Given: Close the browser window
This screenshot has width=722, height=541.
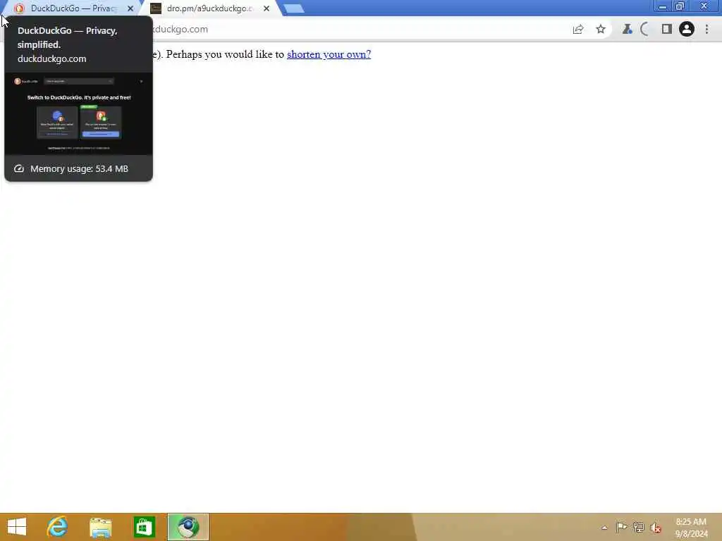Looking at the screenshot, I should tap(704, 6).
